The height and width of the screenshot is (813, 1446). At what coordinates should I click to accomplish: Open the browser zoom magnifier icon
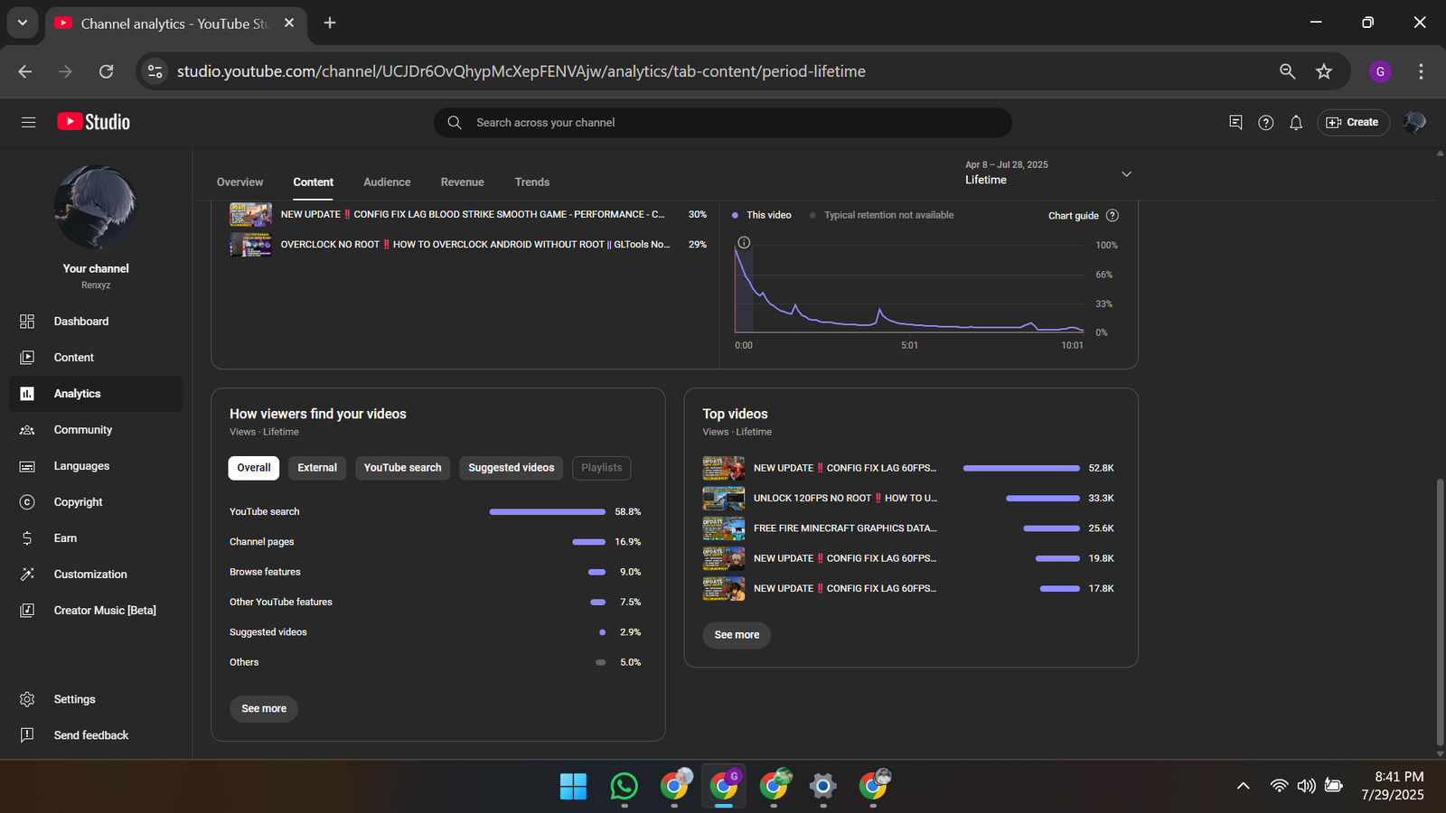[x=1287, y=71]
